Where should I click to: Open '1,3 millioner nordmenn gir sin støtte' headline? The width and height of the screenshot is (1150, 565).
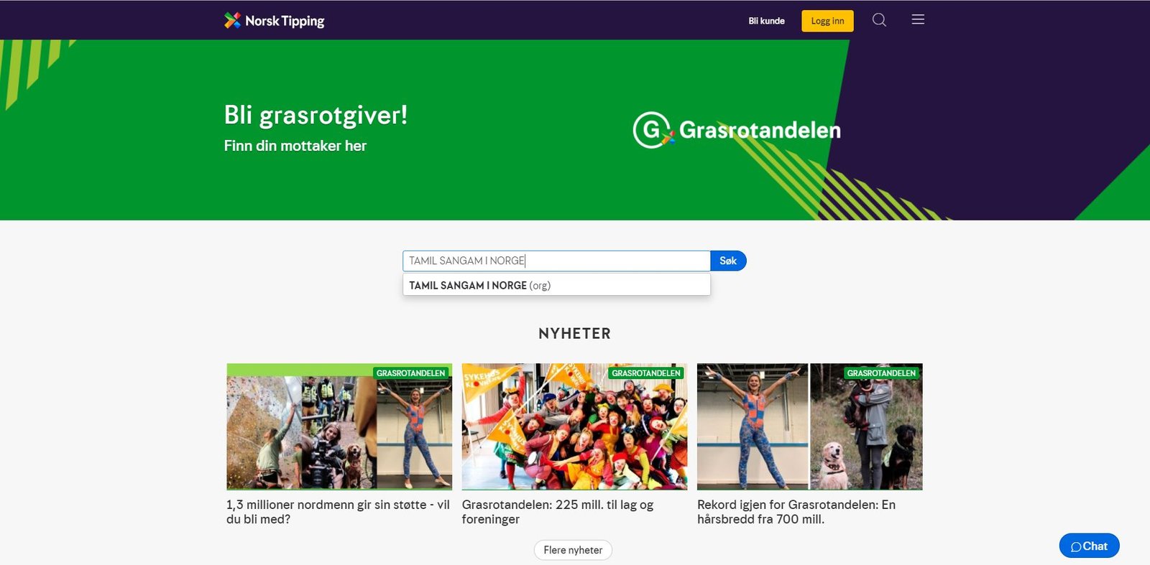tap(338, 512)
